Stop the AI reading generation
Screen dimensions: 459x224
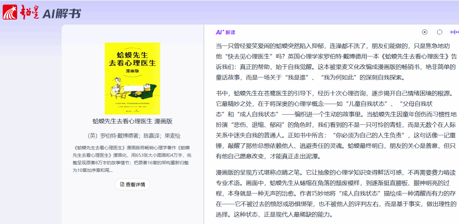(424, 32)
